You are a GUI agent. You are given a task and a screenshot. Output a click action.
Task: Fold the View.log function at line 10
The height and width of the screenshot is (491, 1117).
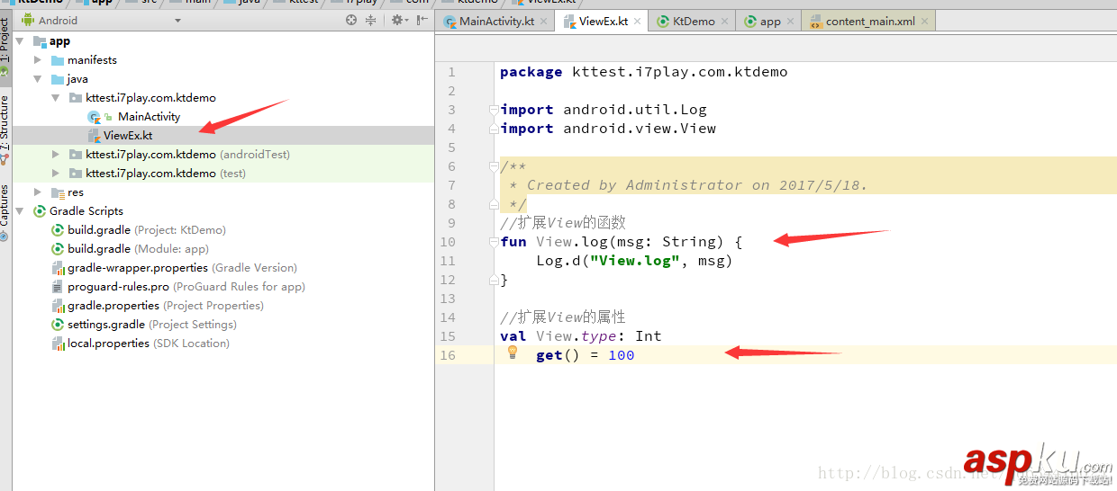(x=493, y=242)
